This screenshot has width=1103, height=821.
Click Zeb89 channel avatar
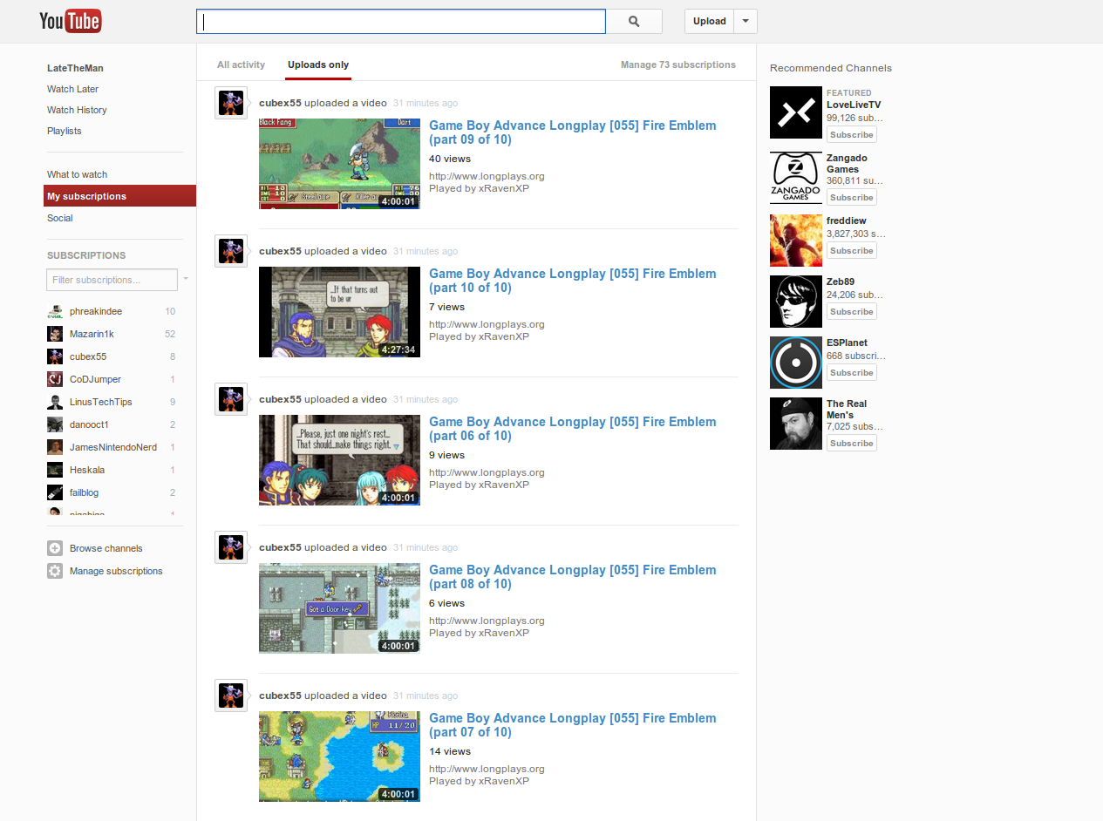(796, 302)
